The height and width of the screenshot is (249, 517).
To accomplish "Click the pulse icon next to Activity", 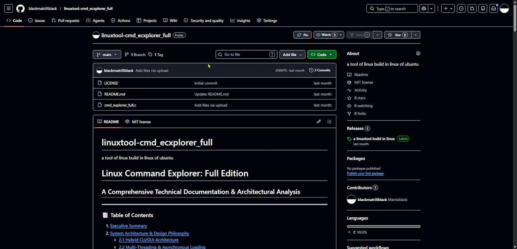I will coord(349,90).
